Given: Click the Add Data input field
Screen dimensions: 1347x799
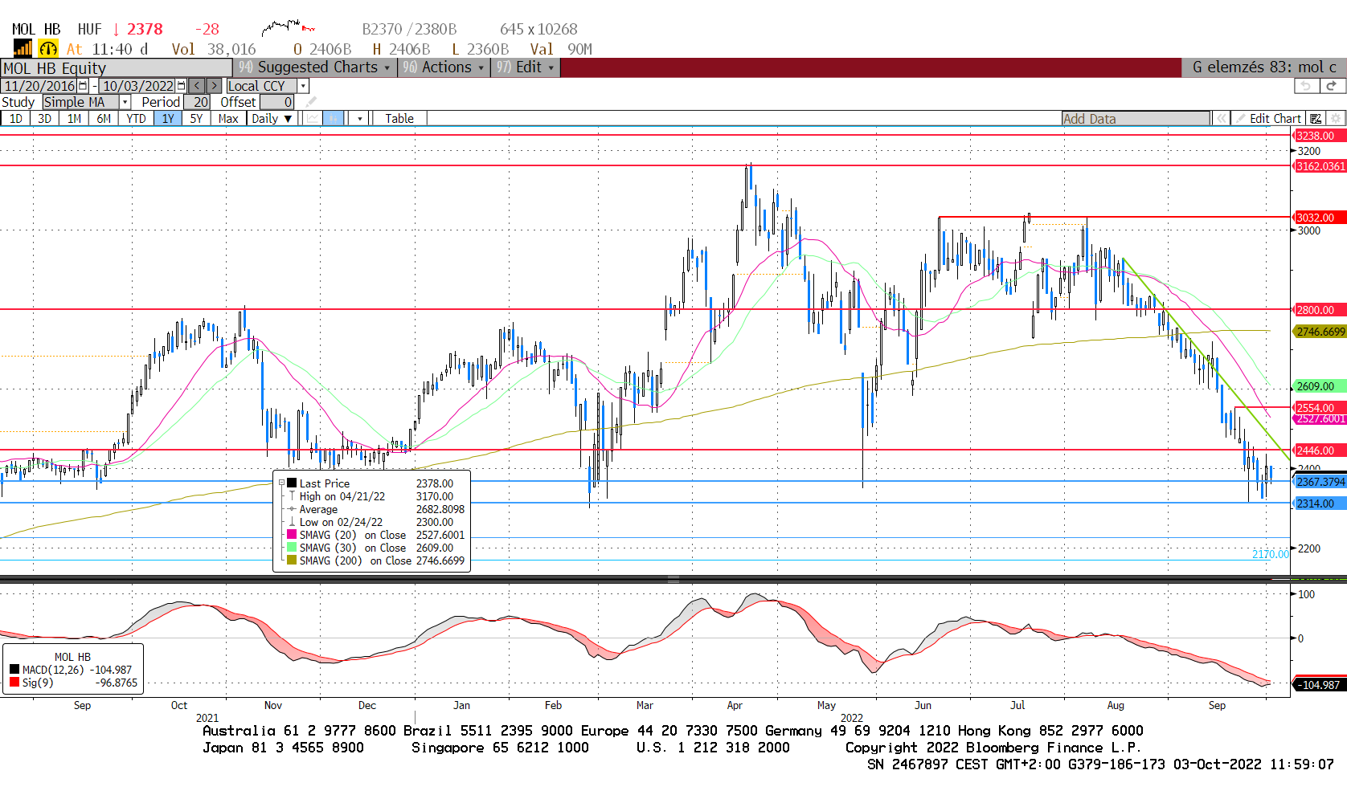Looking at the screenshot, I should click(1136, 118).
